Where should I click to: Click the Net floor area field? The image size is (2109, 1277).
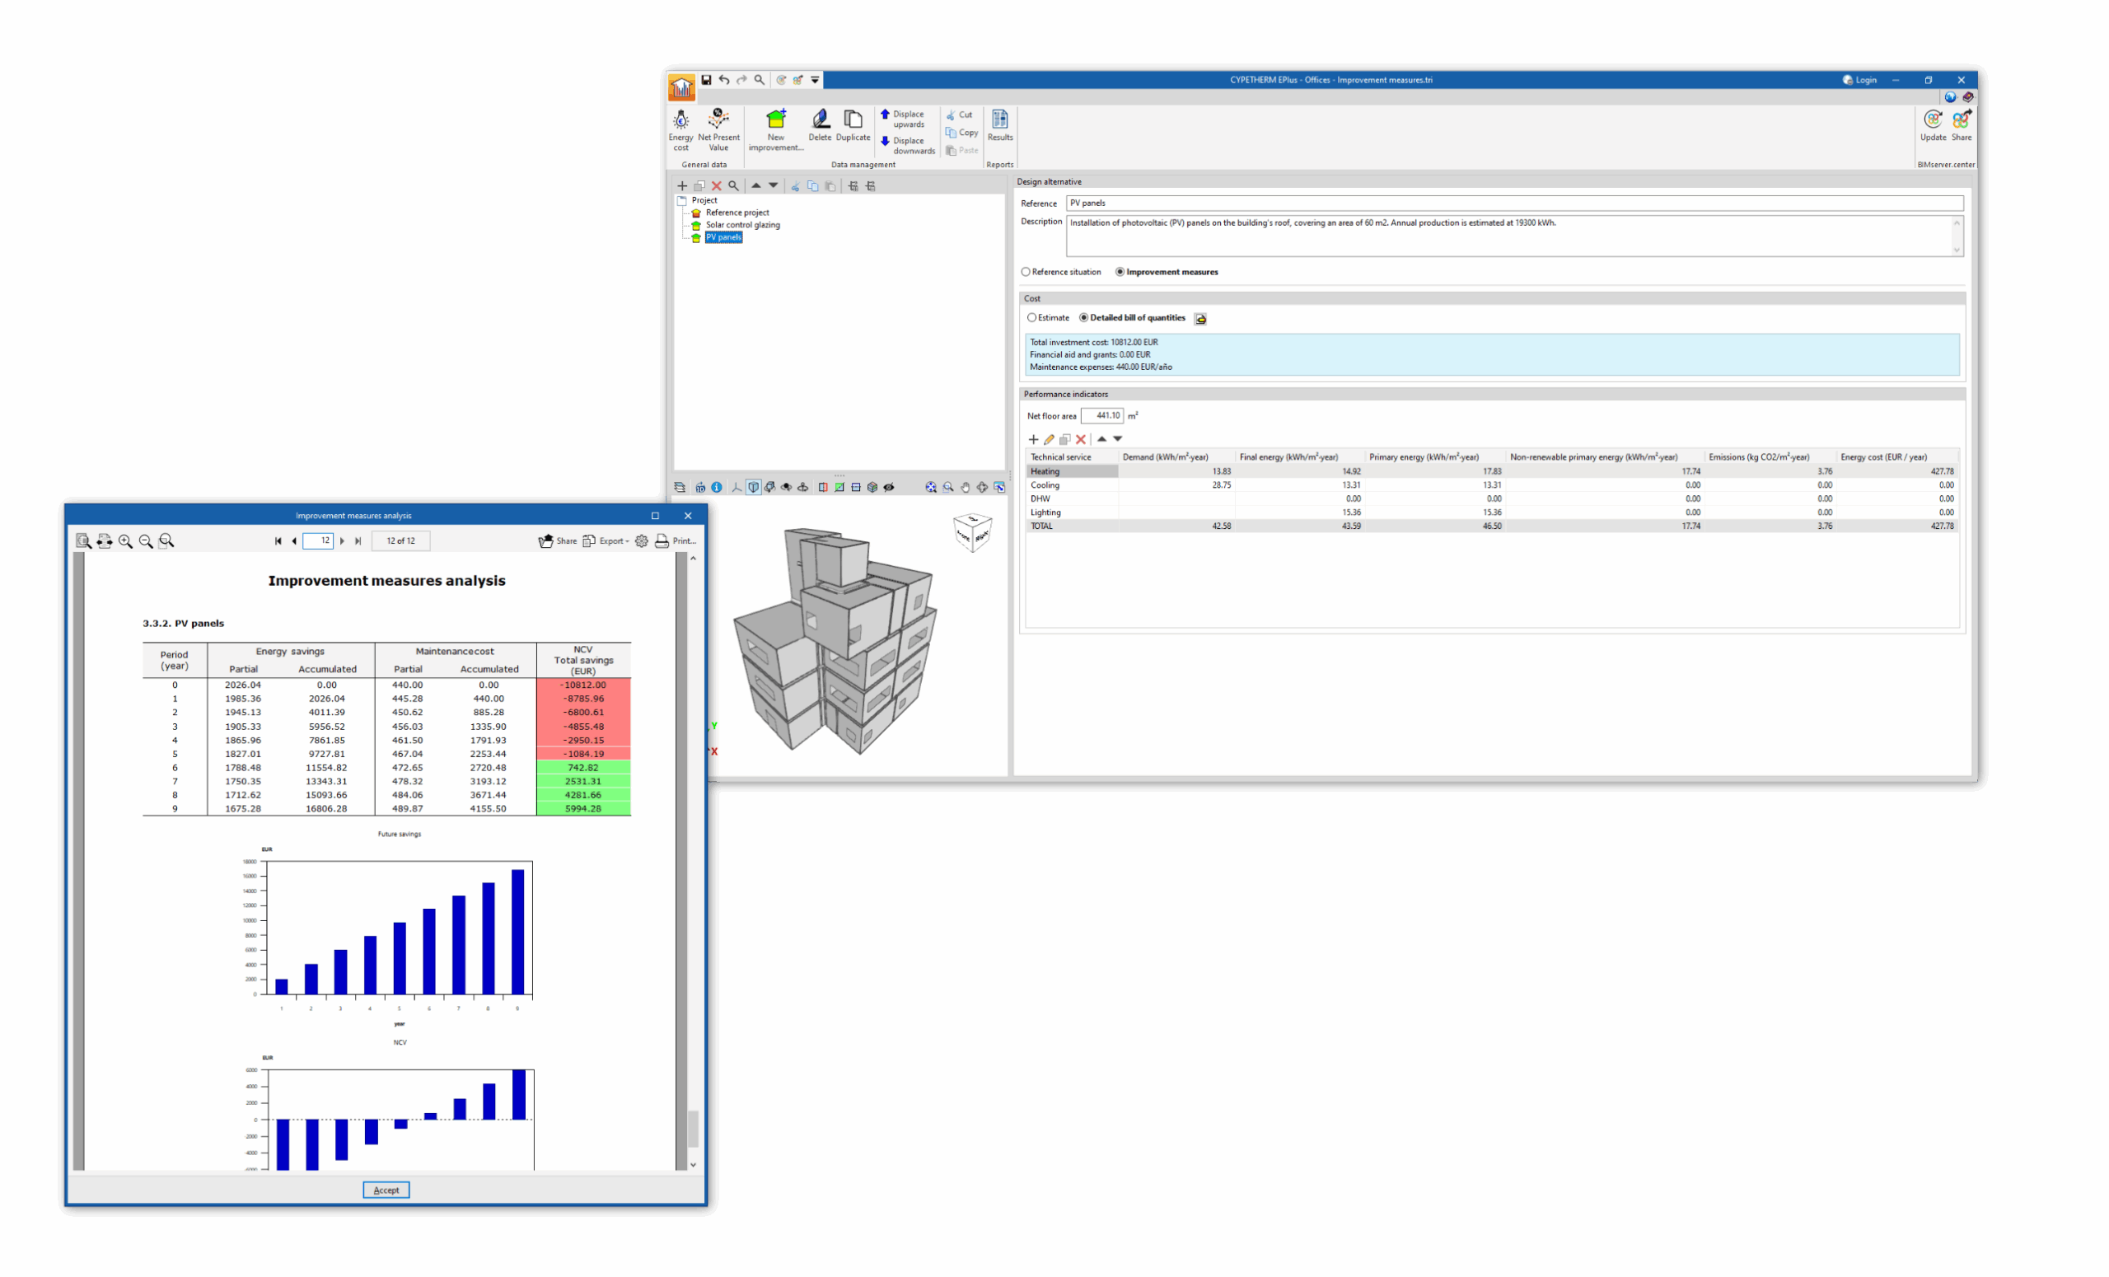pos(1101,416)
